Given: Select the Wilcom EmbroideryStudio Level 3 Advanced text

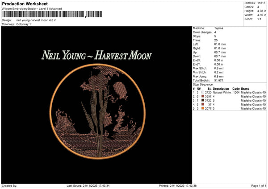Looking at the screenshot, I should [32, 9].
